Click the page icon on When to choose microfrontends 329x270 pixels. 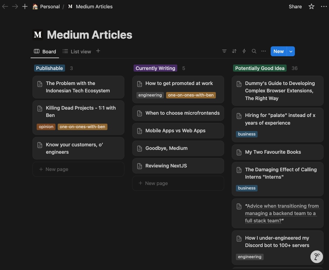pos(140,113)
